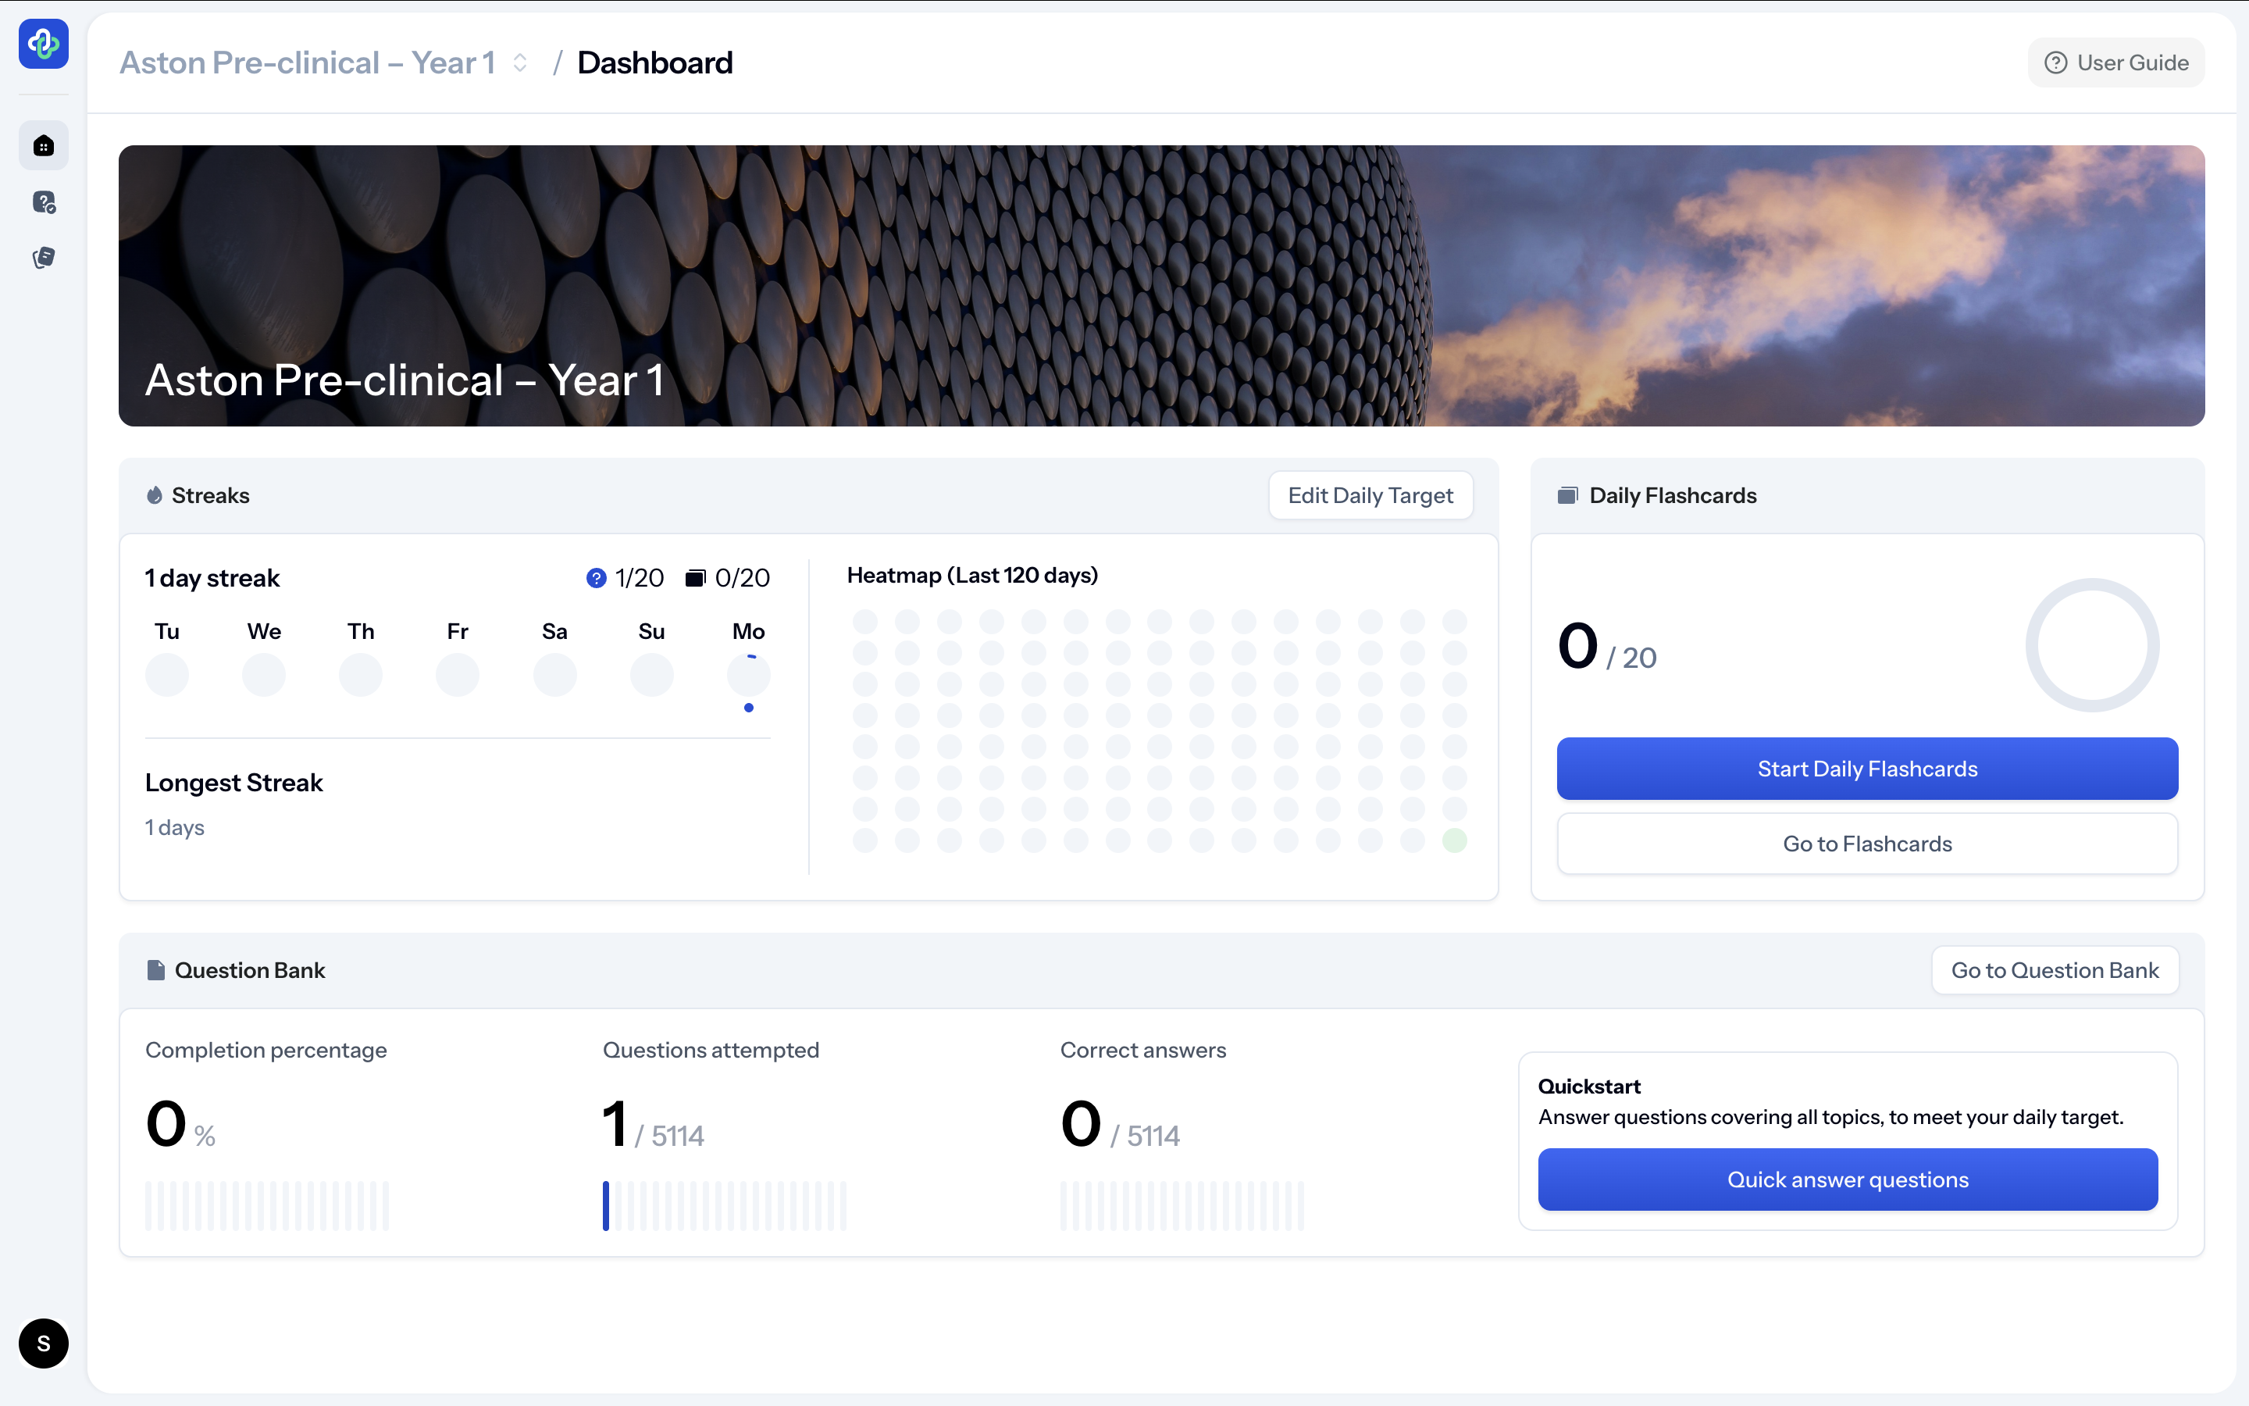Open the Flashcards sidebar icon
This screenshot has width=2249, height=1406.
43,258
